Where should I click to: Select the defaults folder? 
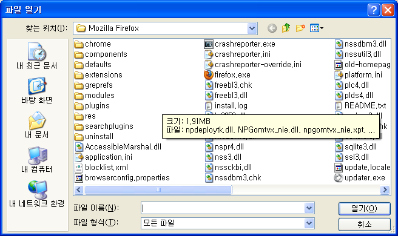93,65
